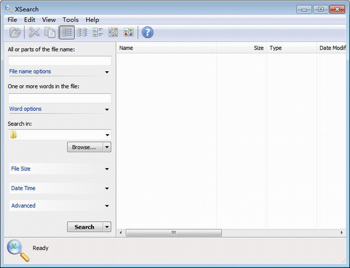Click the horizontal scrollbar thumb in results

174,232
